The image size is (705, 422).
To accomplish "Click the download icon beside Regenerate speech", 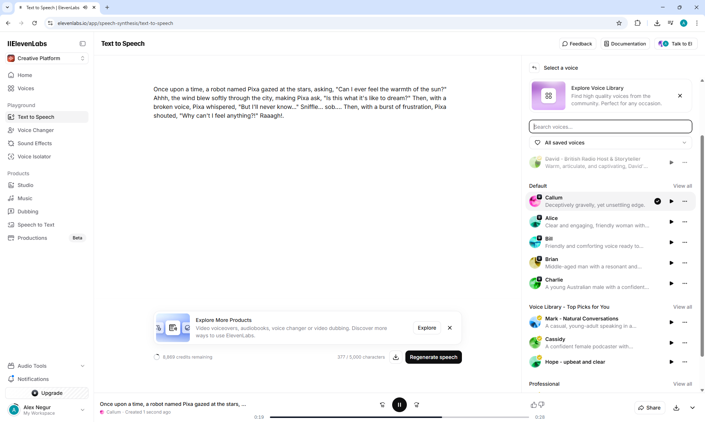I will click(x=396, y=357).
